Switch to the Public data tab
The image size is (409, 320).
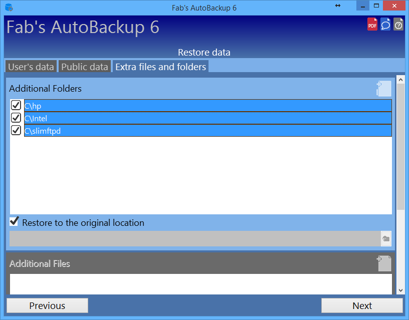[x=85, y=67]
